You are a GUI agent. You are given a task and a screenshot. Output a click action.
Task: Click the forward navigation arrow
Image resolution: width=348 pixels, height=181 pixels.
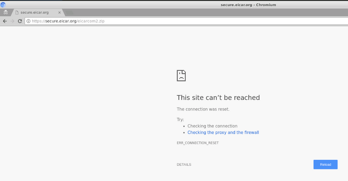[13, 21]
